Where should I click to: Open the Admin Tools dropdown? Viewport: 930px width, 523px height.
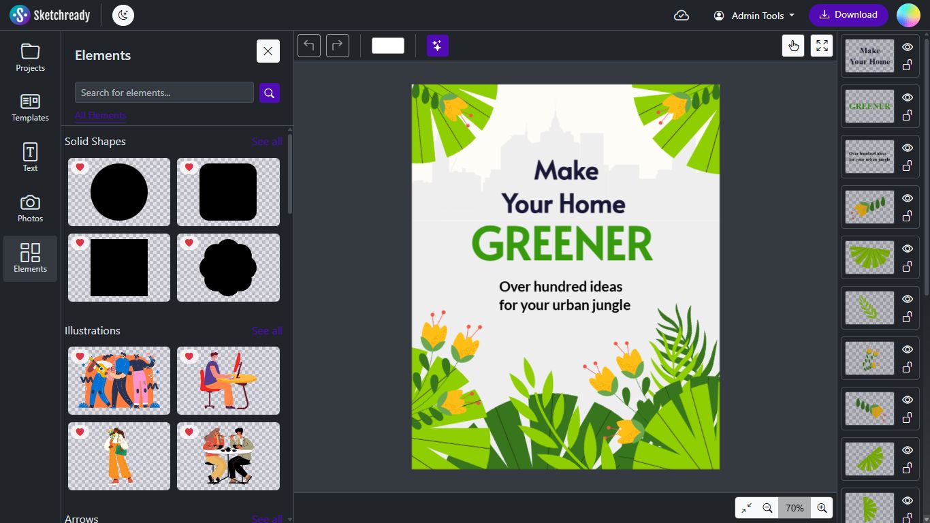754,15
